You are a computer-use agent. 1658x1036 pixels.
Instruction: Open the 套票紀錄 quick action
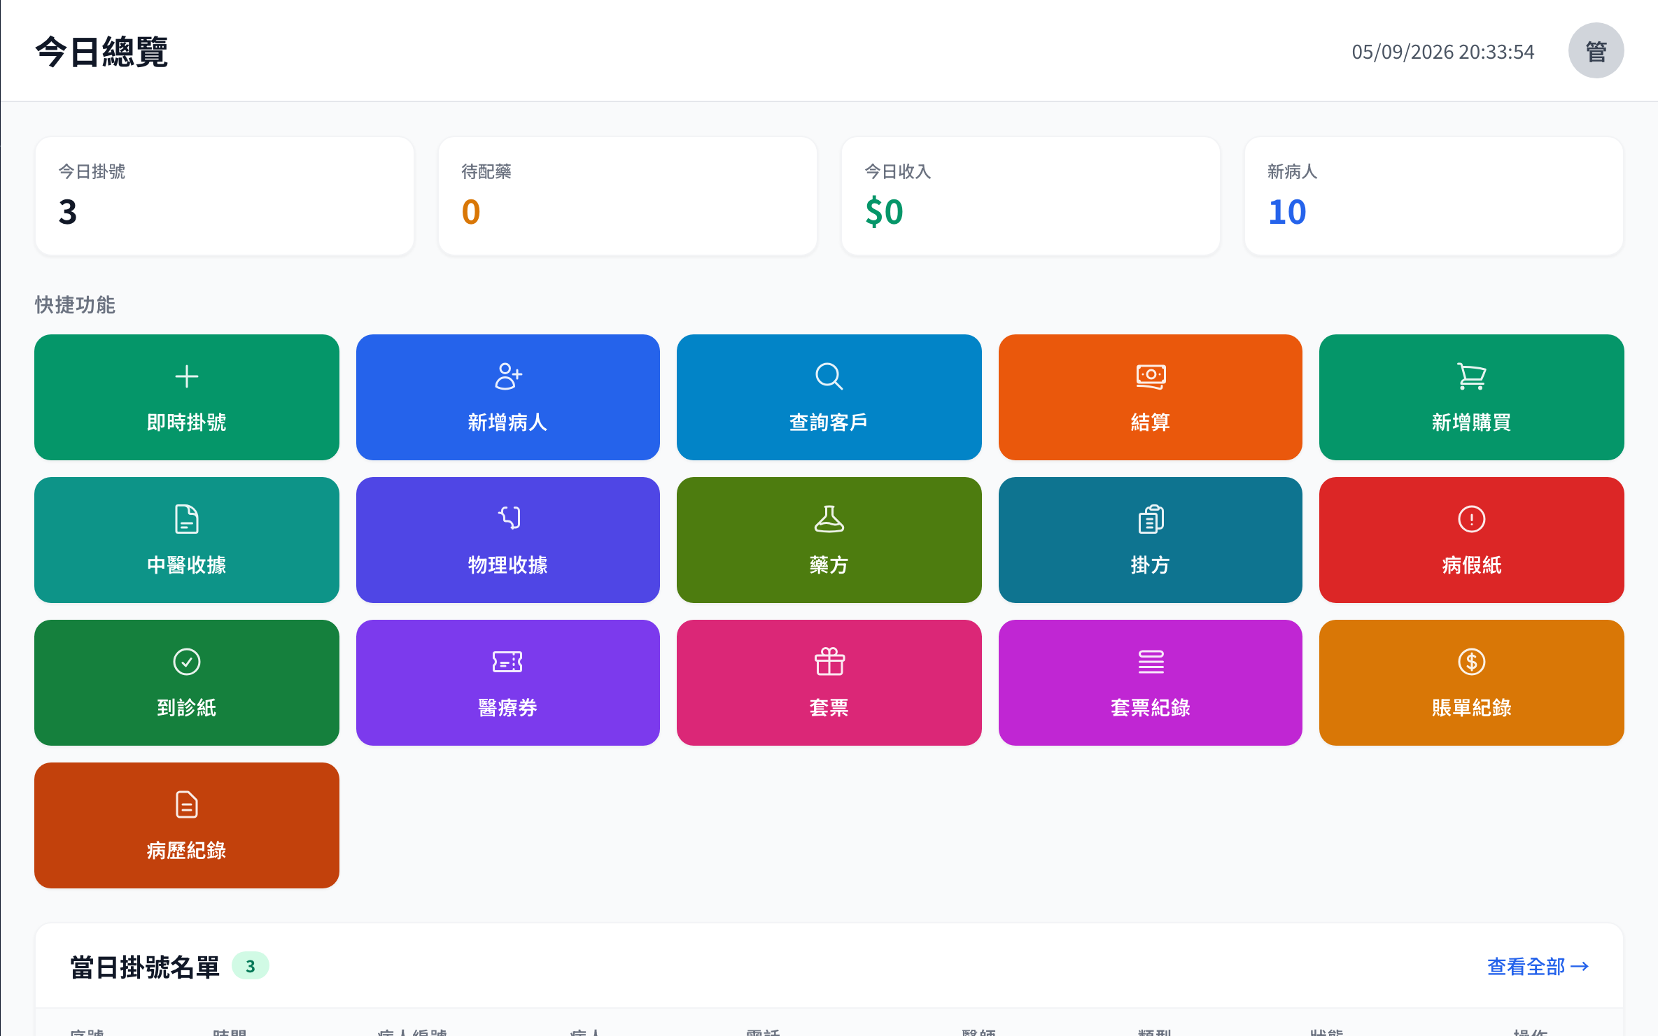point(1151,683)
